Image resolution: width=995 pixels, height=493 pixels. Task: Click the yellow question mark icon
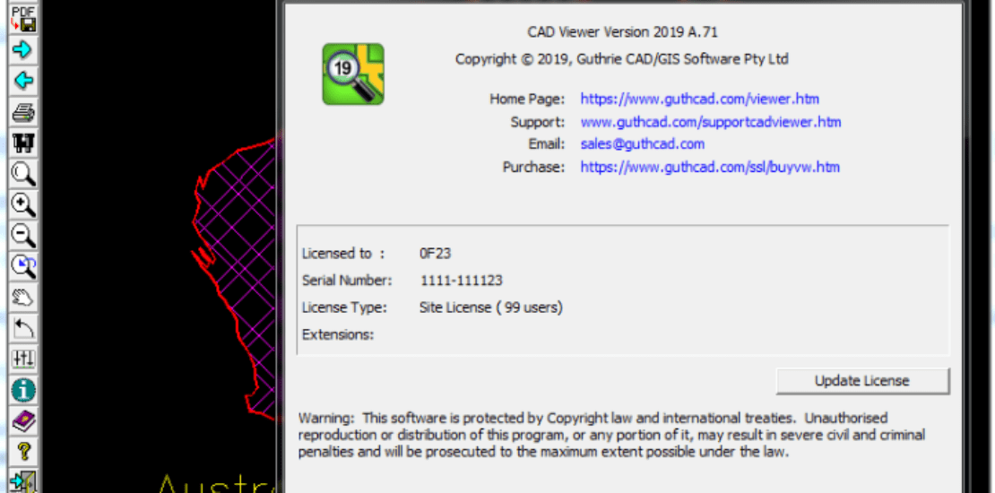(x=23, y=452)
